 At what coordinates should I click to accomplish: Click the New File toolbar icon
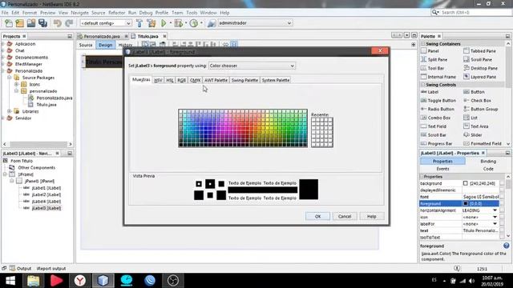pos(9,23)
